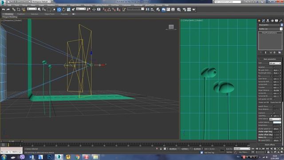Open the Modifiers menu
Viewport: 284px width, 160px height.
[x=51, y=5]
